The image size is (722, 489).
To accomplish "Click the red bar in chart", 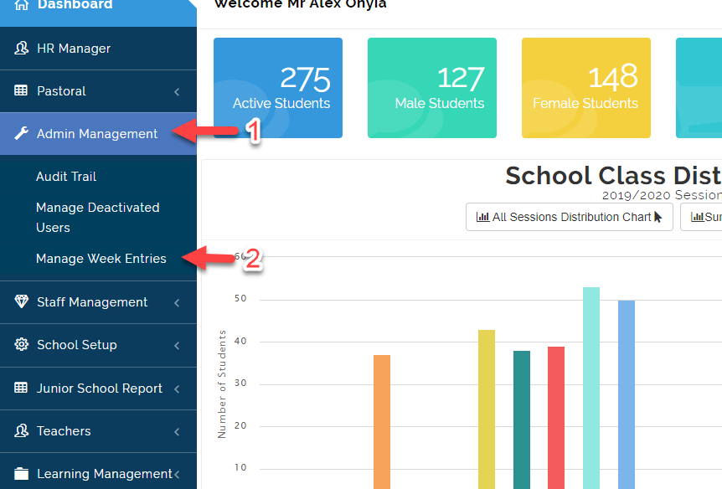I will coord(556,418).
